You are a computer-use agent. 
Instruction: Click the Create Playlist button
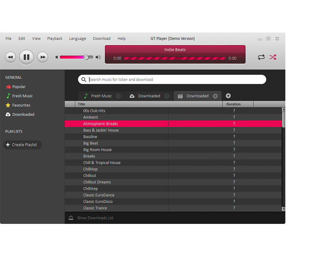click(22, 145)
